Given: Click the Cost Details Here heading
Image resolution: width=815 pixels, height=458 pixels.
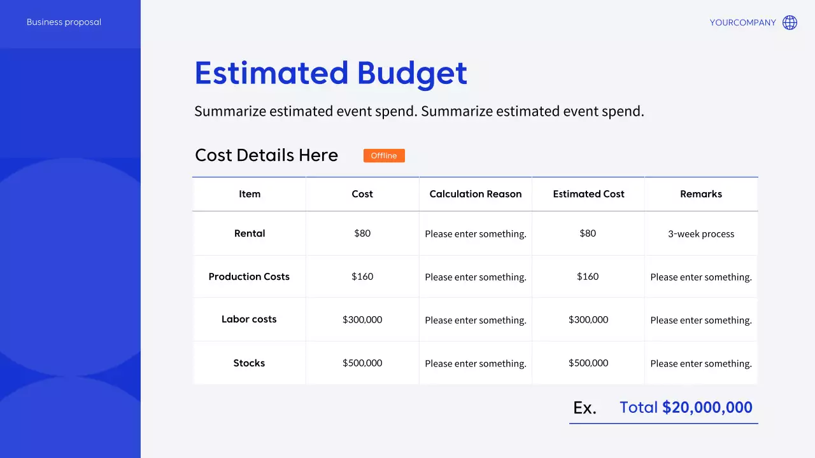Looking at the screenshot, I should [266, 155].
